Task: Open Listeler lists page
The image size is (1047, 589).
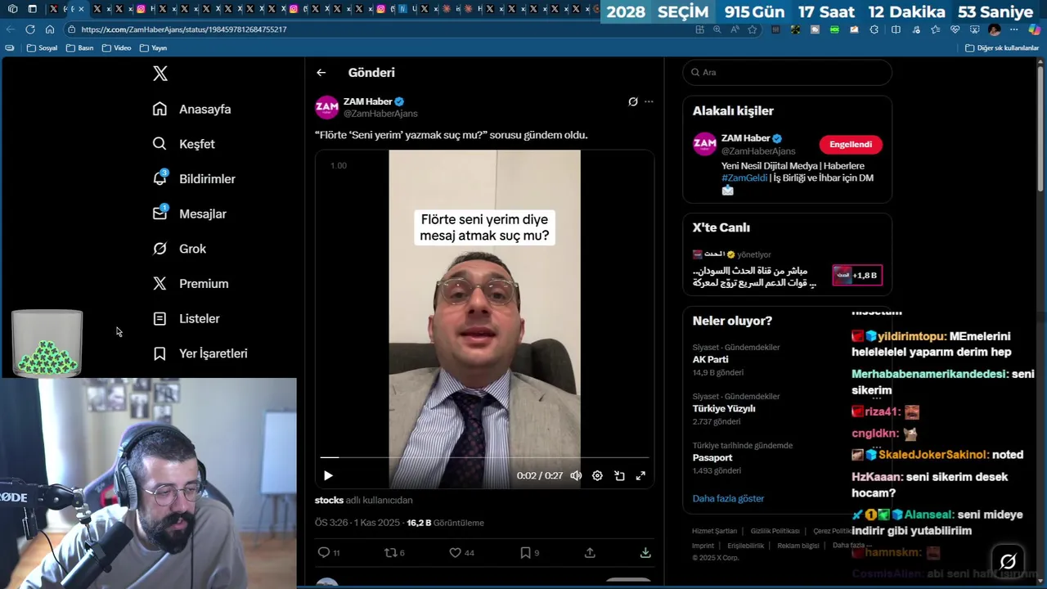Action: pyautogui.click(x=186, y=318)
